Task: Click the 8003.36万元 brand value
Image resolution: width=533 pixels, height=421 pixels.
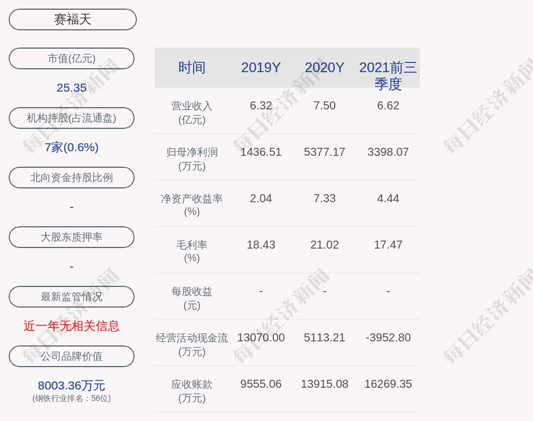Action: pos(72,385)
